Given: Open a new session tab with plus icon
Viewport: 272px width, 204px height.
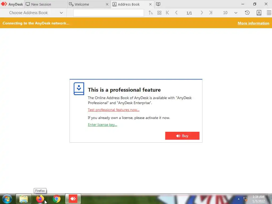Looking at the screenshot, I should coord(158,4).
